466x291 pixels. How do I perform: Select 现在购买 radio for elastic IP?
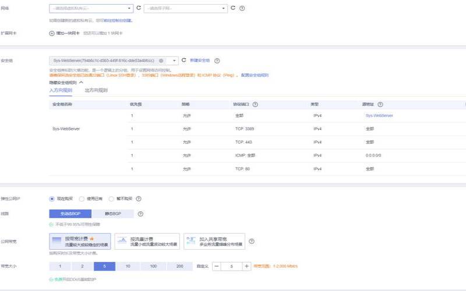(52, 198)
